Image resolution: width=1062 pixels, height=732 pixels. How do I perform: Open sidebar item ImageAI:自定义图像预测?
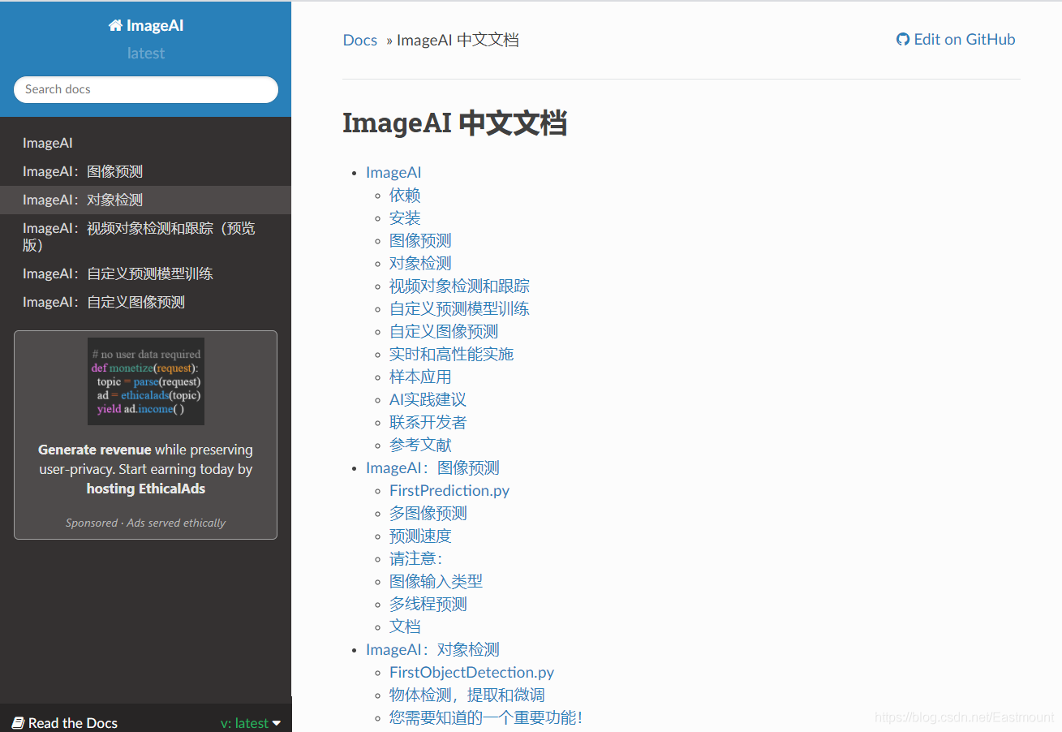pyautogui.click(x=146, y=302)
